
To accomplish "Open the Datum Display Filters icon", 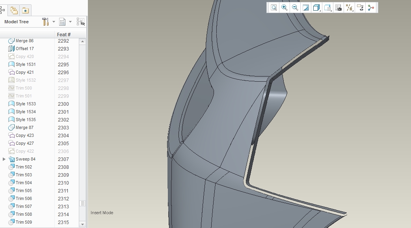I will tap(350, 7).
